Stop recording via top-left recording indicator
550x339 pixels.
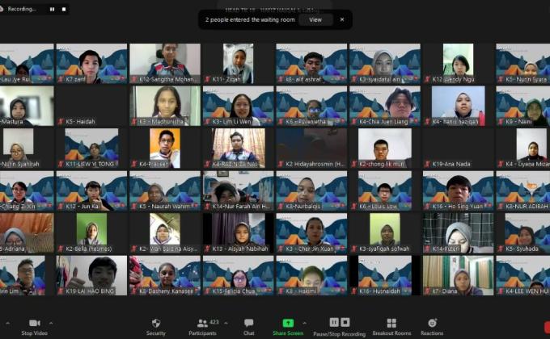tap(62, 9)
